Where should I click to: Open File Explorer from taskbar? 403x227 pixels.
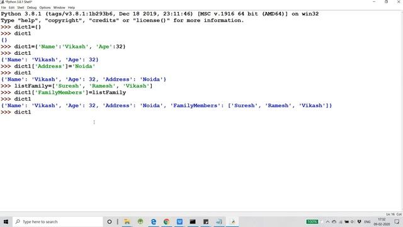(127, 221)
